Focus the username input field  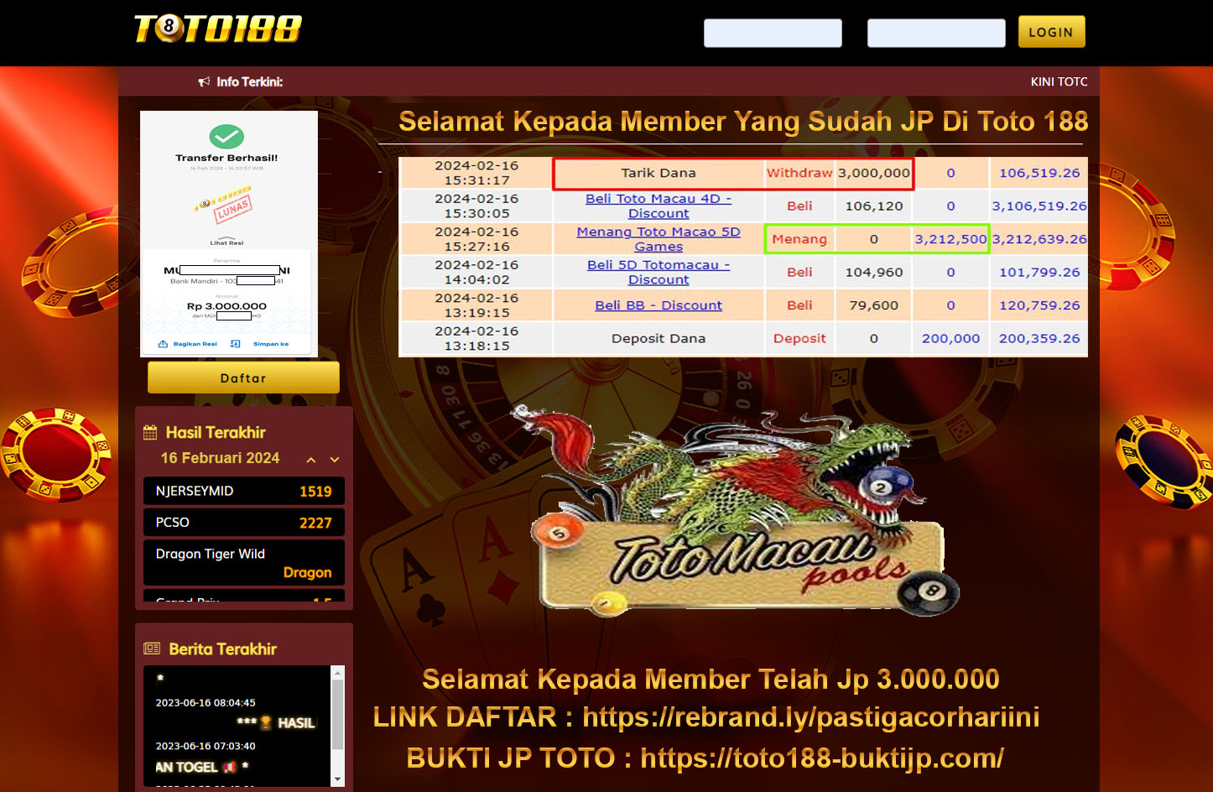[773, 33]
